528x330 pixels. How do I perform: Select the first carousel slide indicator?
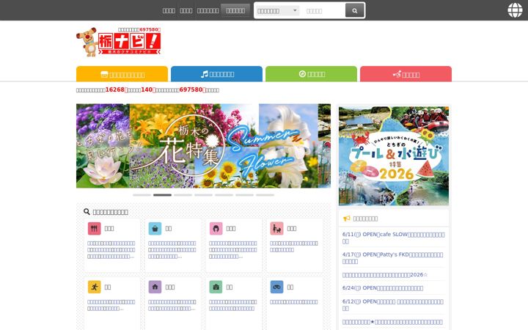coord(142,195)
